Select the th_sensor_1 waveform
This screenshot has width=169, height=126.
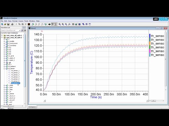[15, 71]
